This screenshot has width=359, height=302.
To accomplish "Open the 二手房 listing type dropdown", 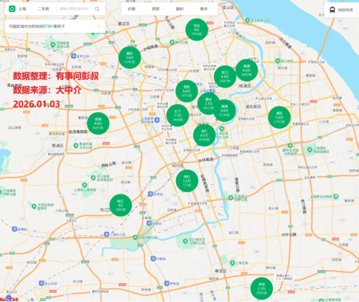I will tap(44, 9).
